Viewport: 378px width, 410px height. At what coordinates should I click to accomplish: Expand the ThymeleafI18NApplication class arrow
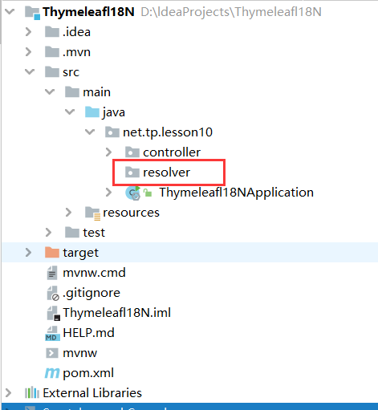[108, 193]
